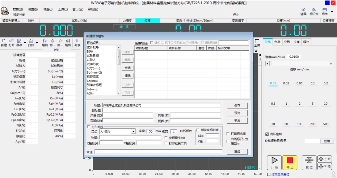Check the 打印曲线 checkbox in dialog
The width and height of the screenshot is (337, 178).
pos(89,127)
